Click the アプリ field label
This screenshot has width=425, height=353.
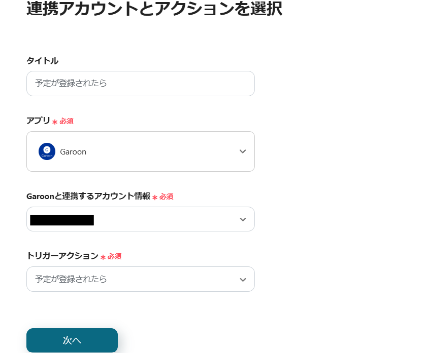38,121
